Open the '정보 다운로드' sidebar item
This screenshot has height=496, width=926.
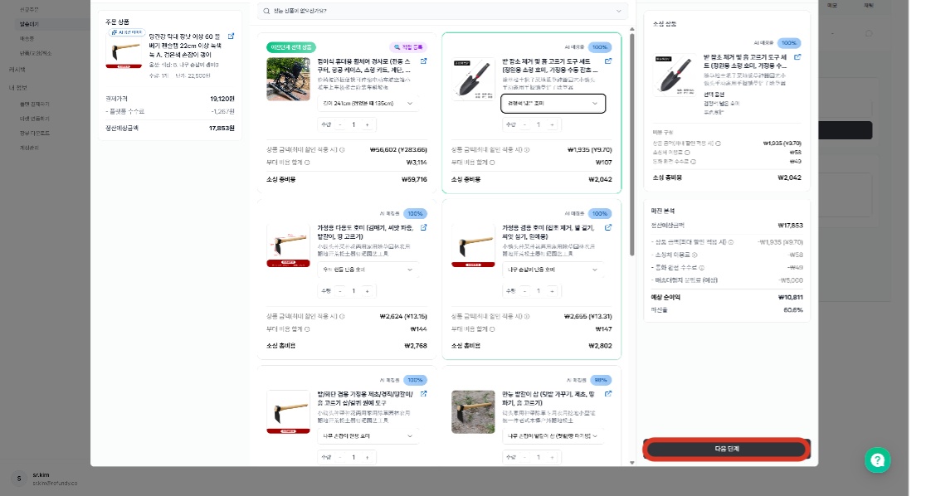pos(35,134)
